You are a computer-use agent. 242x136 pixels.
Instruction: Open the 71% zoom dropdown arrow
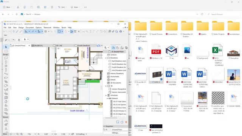tap(35, 134)
